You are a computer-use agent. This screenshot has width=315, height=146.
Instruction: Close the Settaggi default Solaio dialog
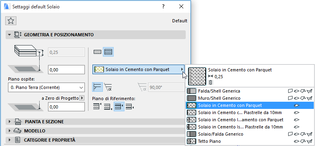click(x=181, y=7)
